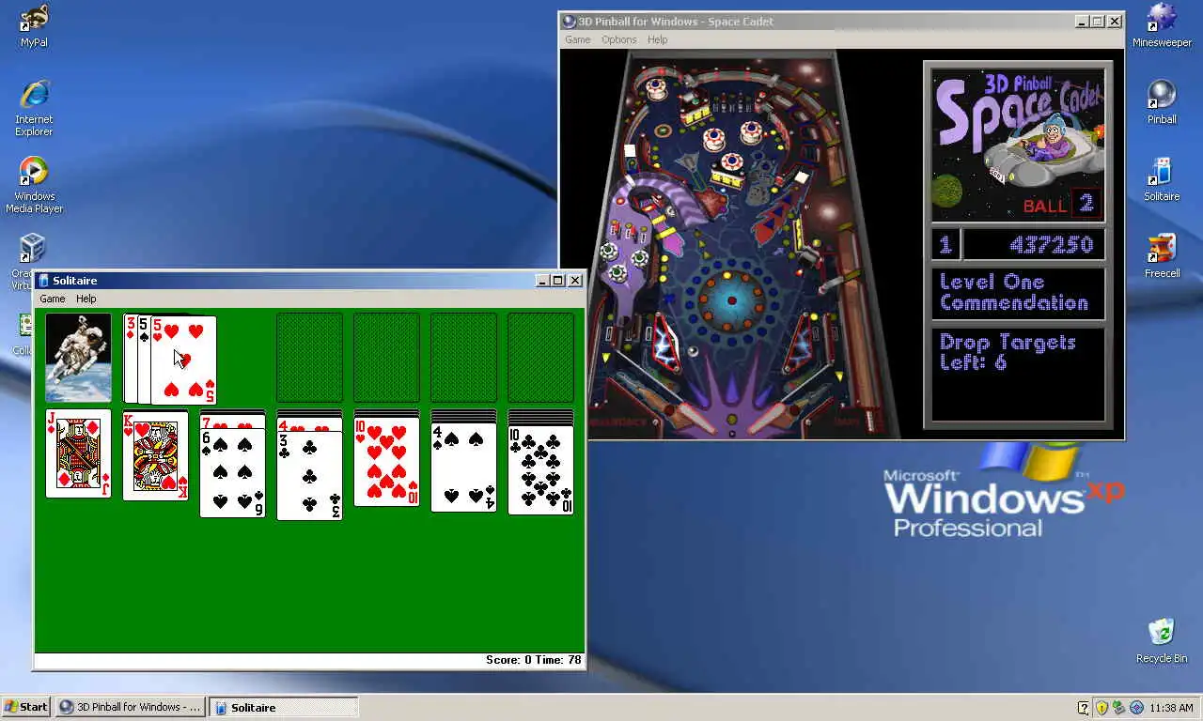Select the 5 of hearts waste card
The width and height of the screenshot is (1203, 721).
[x=183, y=360]
